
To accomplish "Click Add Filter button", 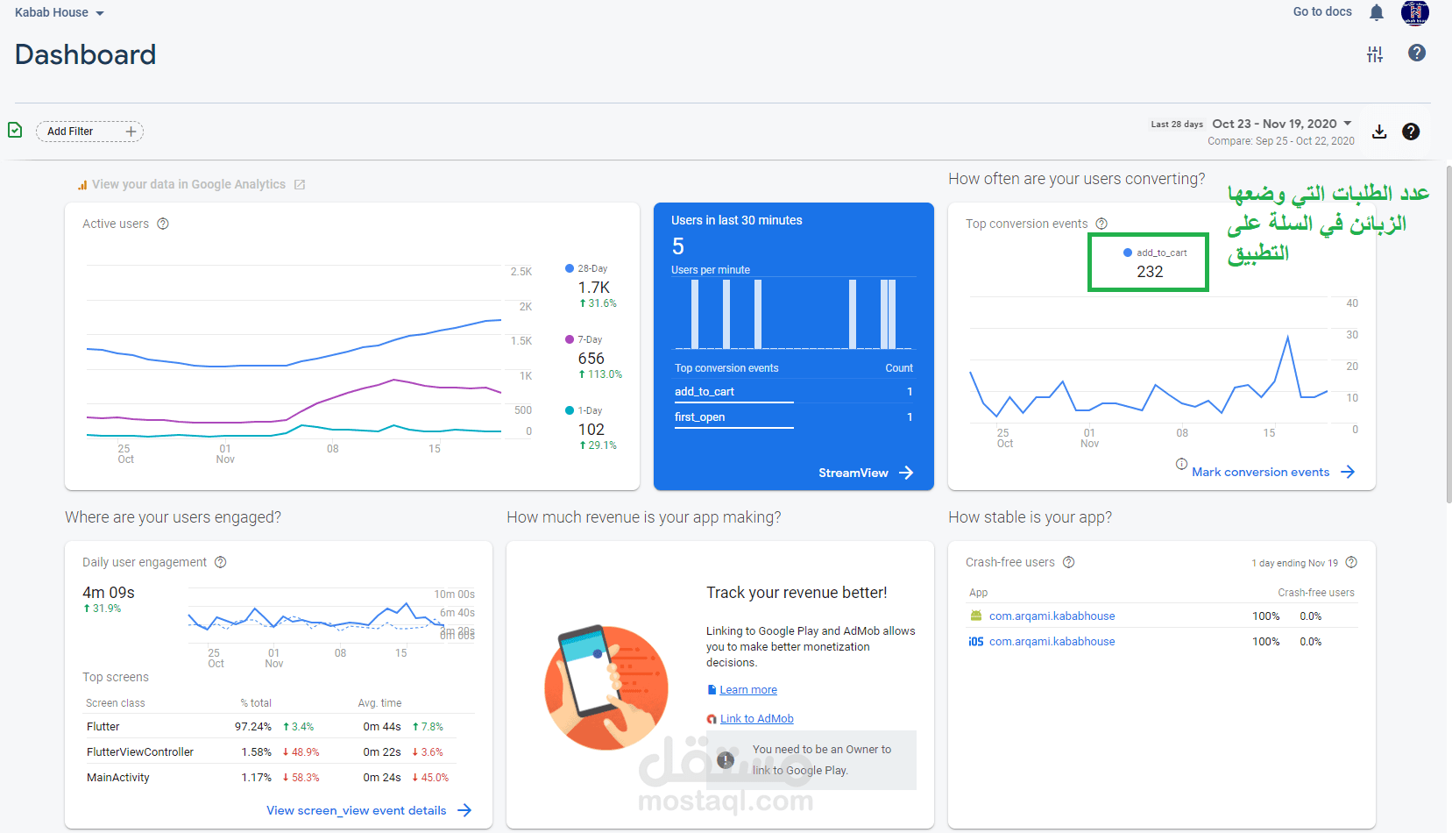I will click(x=89, y=132).
